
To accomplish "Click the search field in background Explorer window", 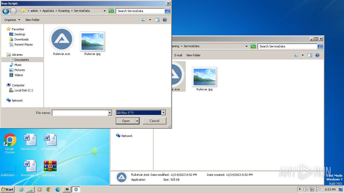I will tap(287, 46).
